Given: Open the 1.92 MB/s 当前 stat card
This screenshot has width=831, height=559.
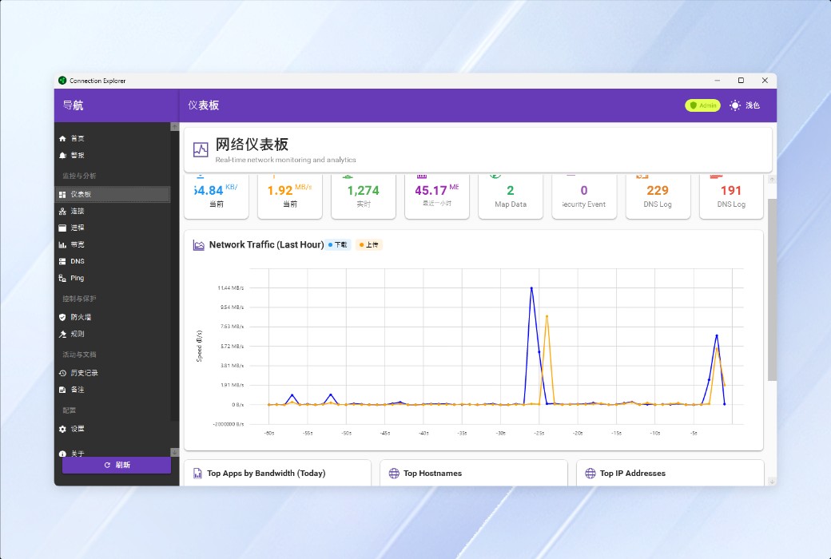Looking at the screenshot, I should [x=290, y=196].
